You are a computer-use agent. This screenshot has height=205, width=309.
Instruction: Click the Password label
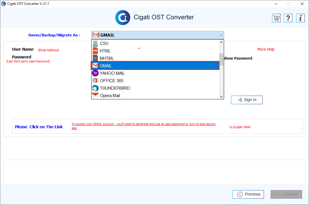(22, 57)
